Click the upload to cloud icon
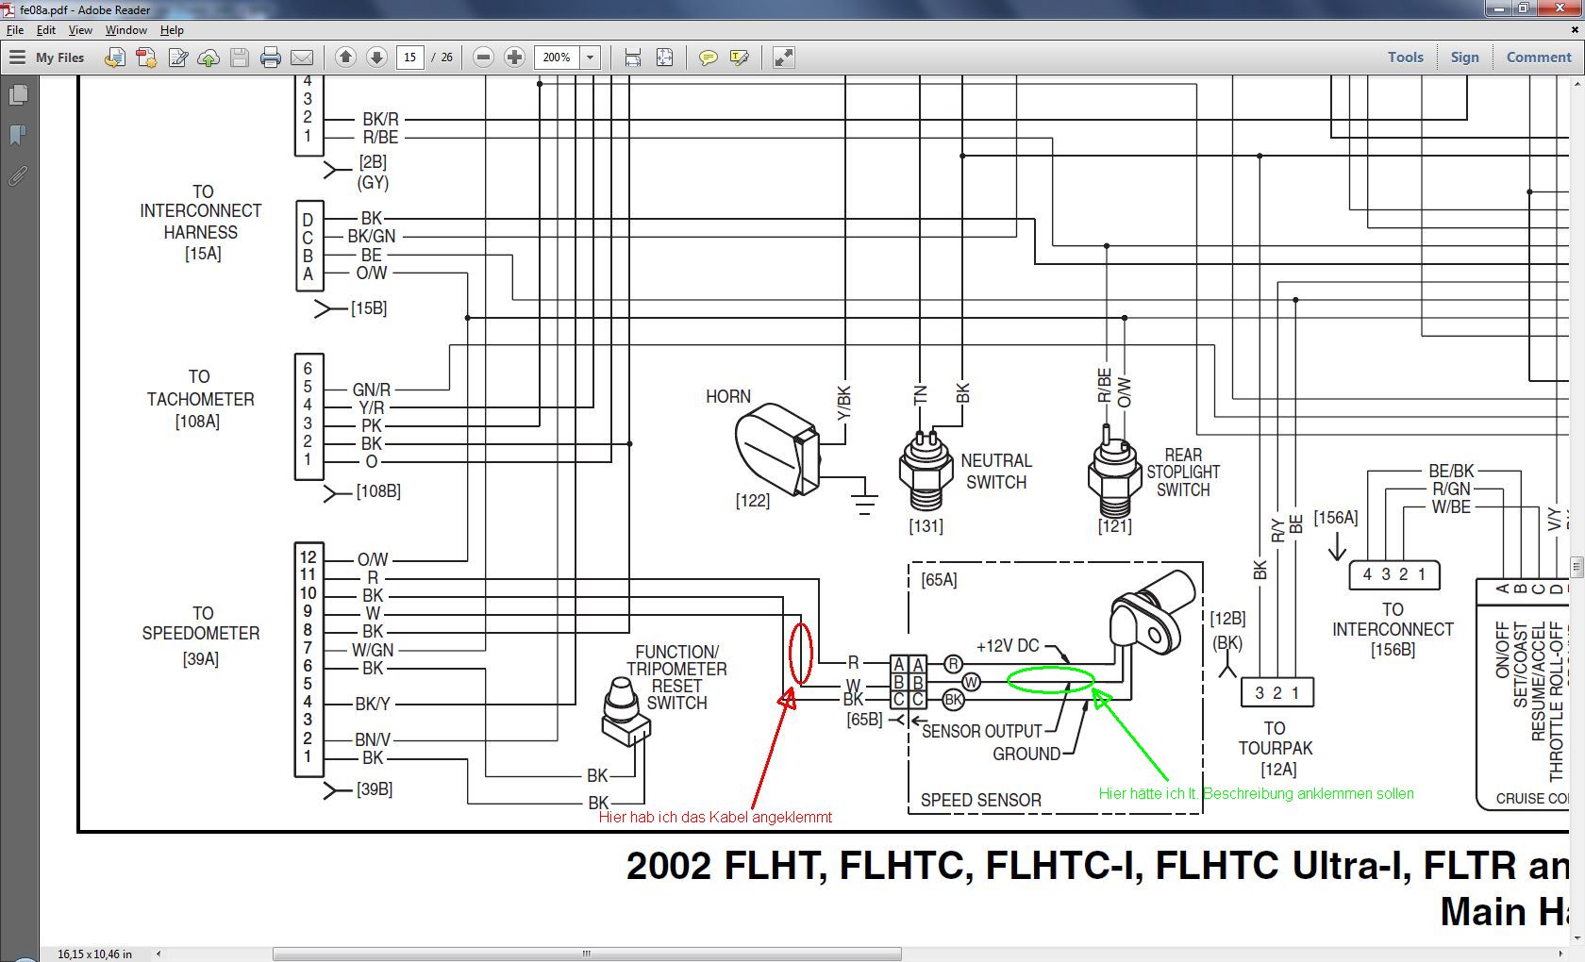The height and width of the screenshot is (962, 1585). (209, 58)
